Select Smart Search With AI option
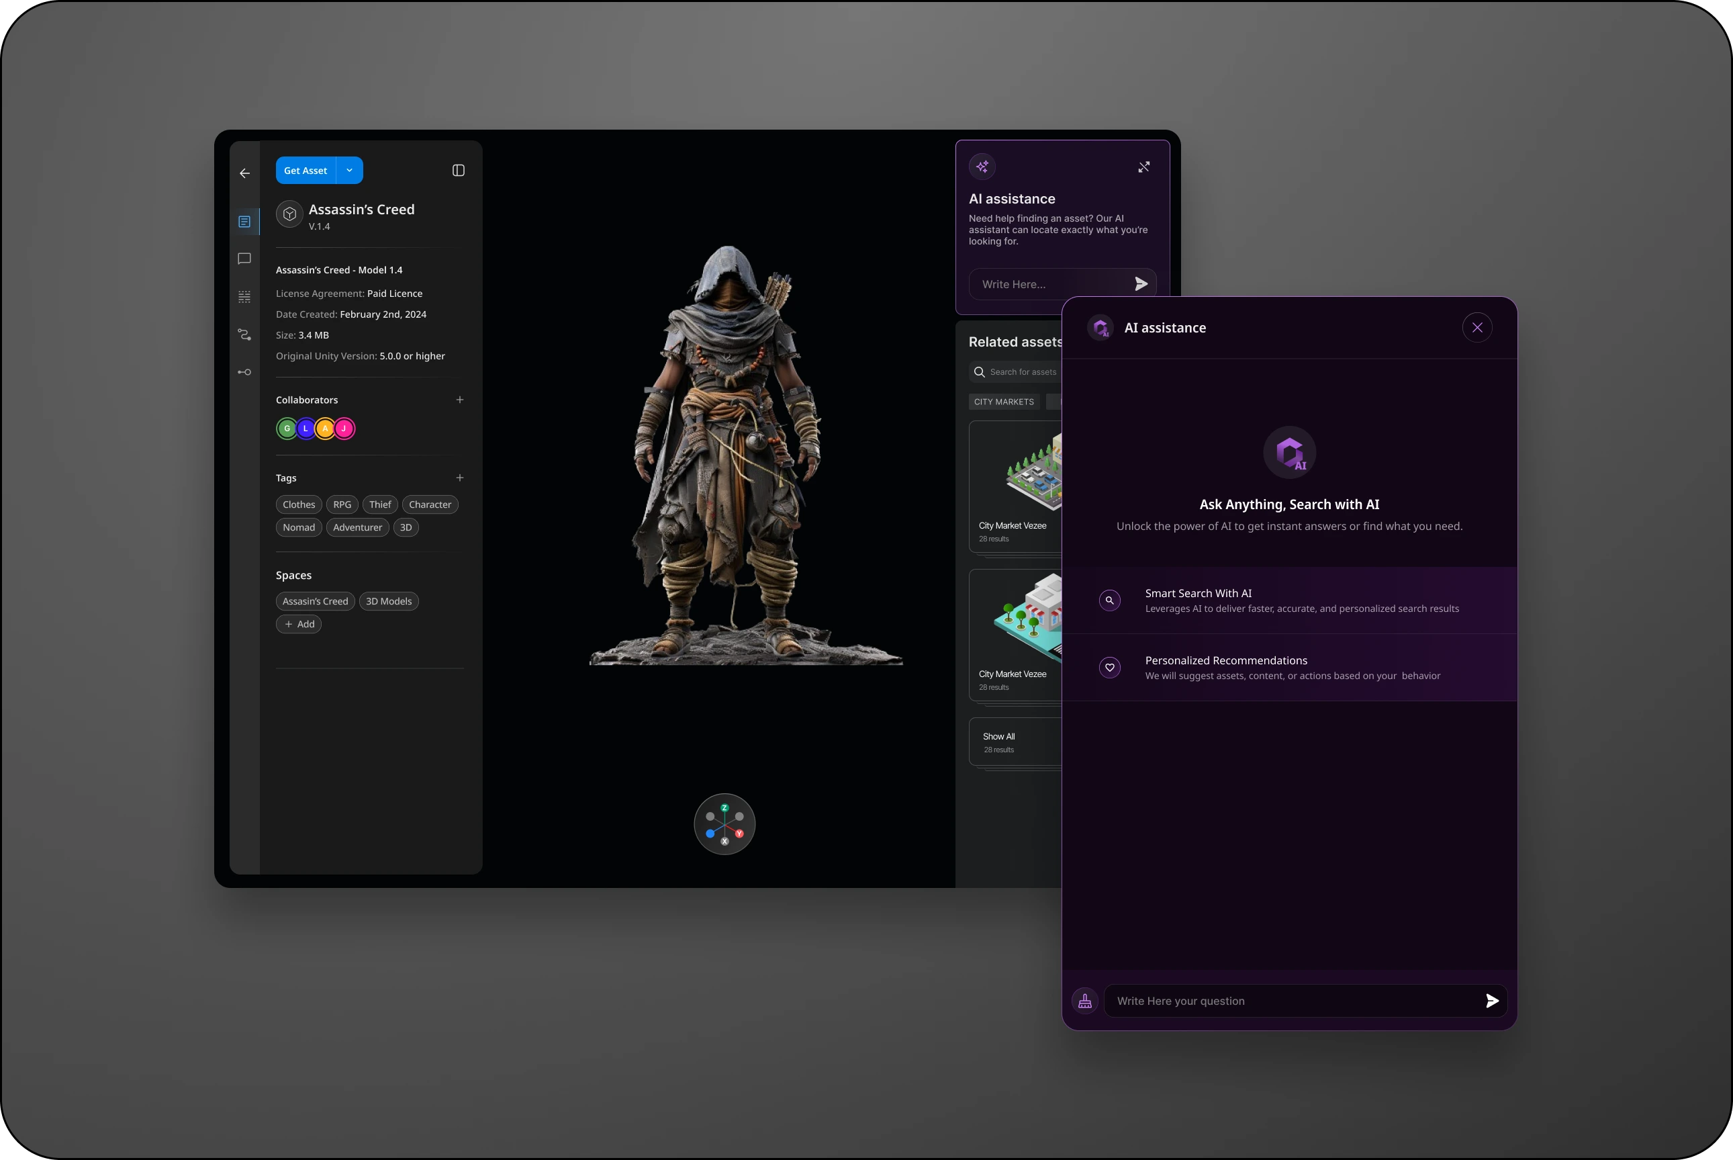Viewport: 1733px width, 1160px height. point(1289,600)
